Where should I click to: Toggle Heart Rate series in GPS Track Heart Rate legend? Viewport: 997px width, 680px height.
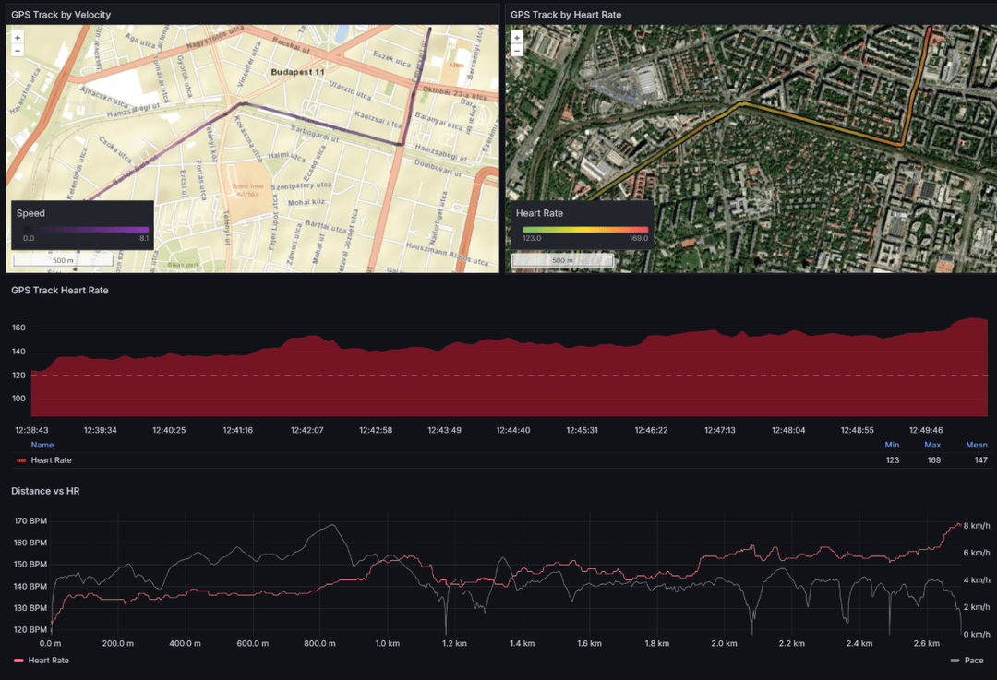51,459
